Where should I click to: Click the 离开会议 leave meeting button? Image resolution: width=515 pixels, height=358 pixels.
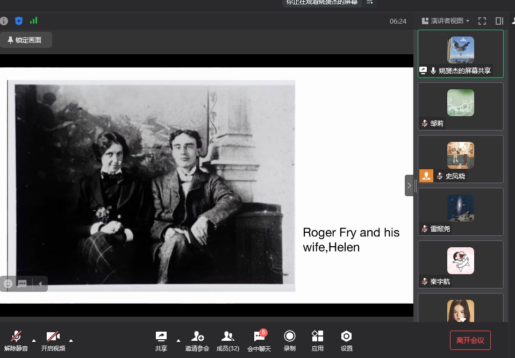(x=470, y=340)
